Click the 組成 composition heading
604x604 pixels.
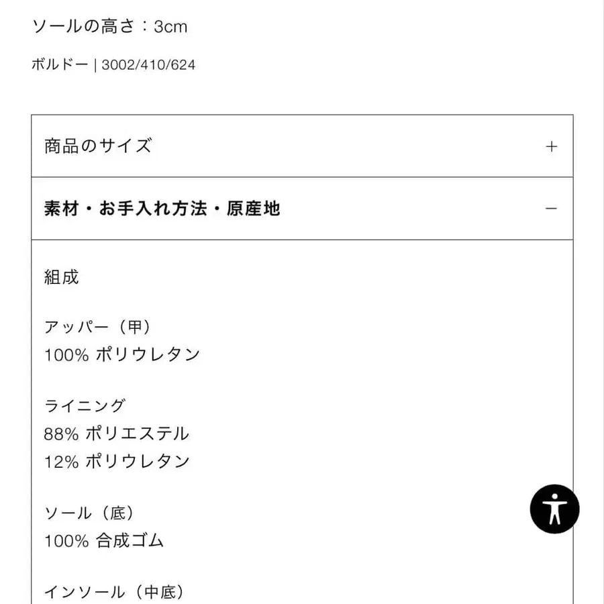point(60,275)
